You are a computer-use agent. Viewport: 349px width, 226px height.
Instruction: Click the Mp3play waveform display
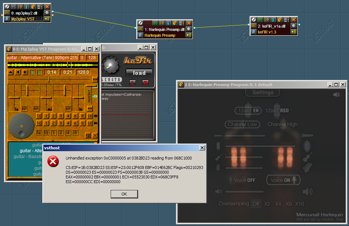(53, 65)
